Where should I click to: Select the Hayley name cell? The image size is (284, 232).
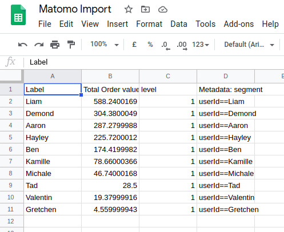(53, 137)
